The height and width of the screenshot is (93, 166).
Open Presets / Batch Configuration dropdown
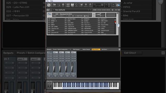click(62, 49)
